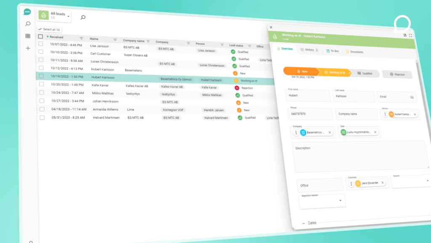Click the Select all 10 button
Image resolution: width=431 pixels, height=243 pixels.
coord(49,29)
